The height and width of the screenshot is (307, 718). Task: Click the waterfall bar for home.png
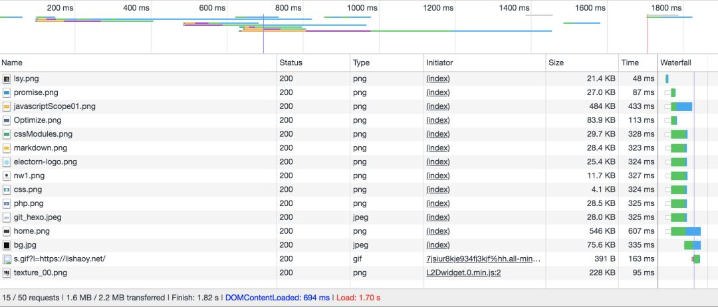[685, 231]
